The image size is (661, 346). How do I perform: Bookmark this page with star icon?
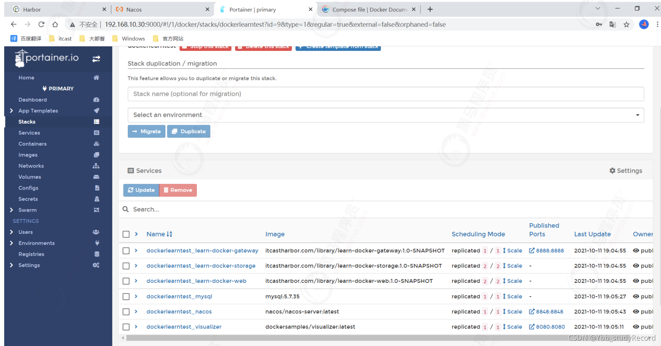point(626,24)
